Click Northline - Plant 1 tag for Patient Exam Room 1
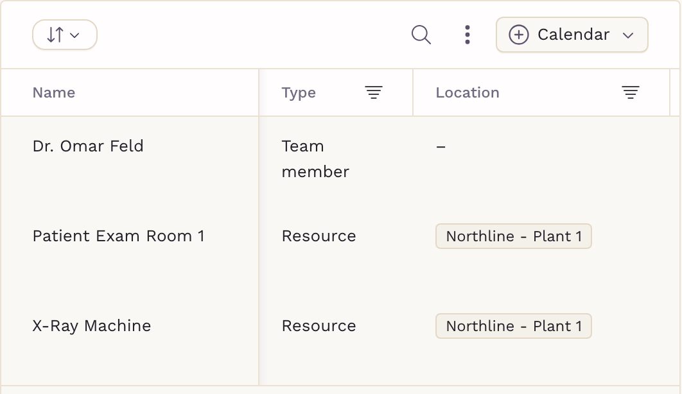The image size is (682, 394). pos(514,236)
